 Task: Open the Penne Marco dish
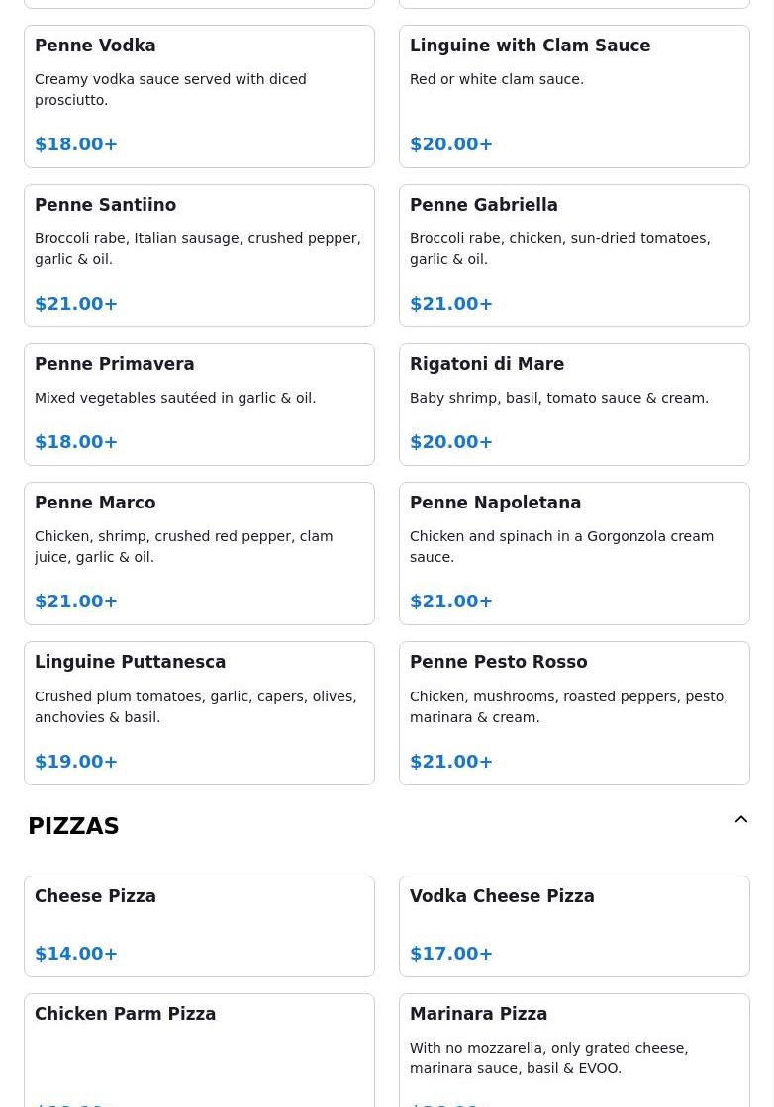pos(199,553)
